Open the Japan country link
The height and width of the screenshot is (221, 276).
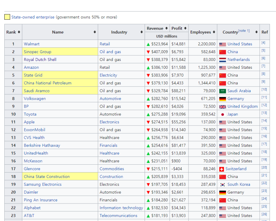[x=232, y=114]
